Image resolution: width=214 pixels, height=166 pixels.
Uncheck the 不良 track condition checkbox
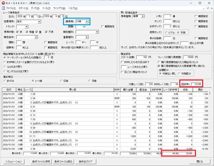click(46, 32)
